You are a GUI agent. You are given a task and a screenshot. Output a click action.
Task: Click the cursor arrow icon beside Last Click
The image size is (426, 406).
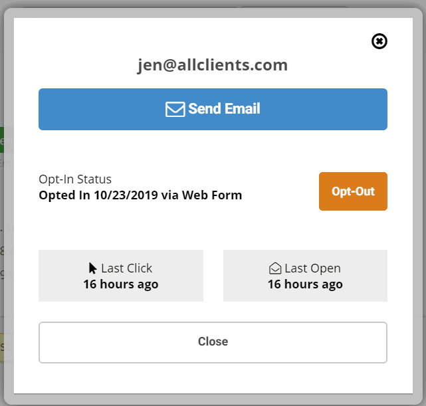(92, 268)
